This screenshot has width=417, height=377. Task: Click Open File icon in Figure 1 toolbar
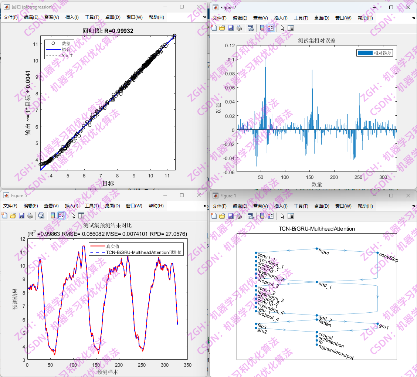pos(222,216)
